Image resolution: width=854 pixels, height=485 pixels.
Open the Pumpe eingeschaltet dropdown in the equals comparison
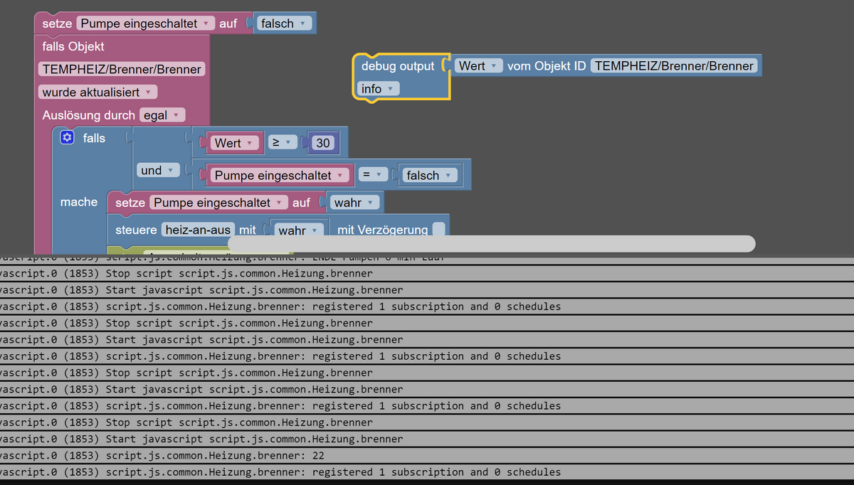click(280, 175)
